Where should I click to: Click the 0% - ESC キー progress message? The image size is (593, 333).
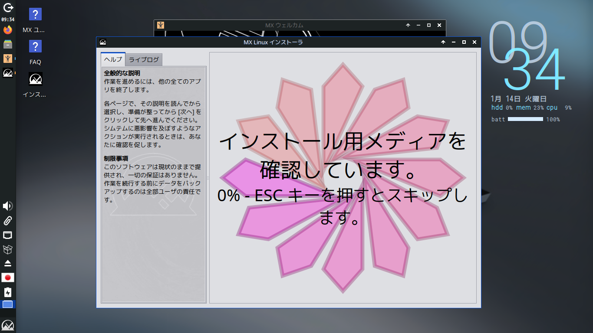(x=343, y=206)
